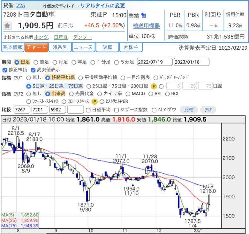Tick the マザーズ指数 comparison checkbox
Screen dimensions: 249x234
117,110
